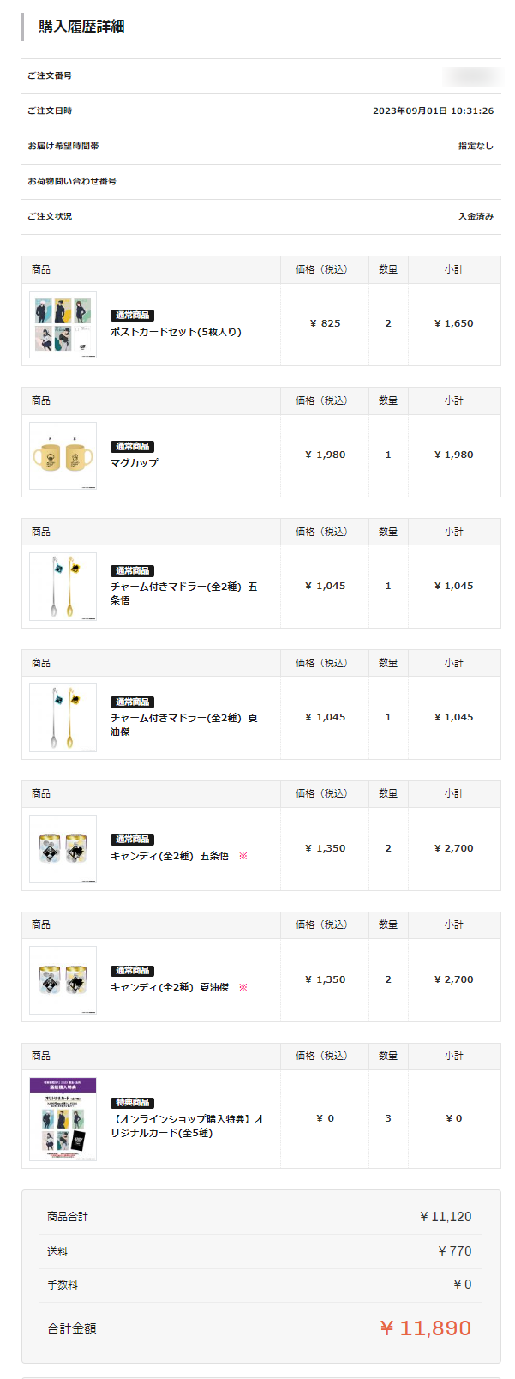
Task: Click the キャンディ(全2種) 五条悟 product name
Action: click(170, 856)
